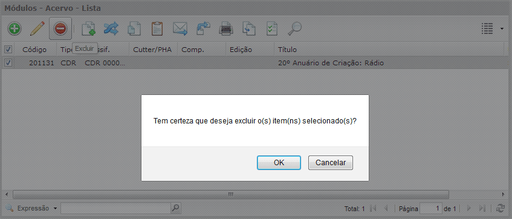Click the refresh icon in pagination bar
The height and width of the screenshot is (219, 512).
tap(500, 208)
